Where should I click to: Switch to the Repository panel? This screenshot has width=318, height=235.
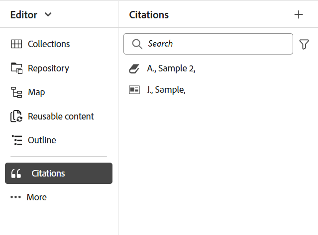[x=48, y=68]
